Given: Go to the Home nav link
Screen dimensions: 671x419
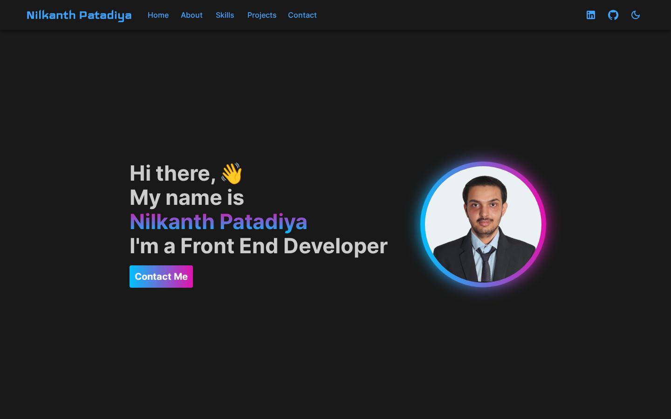Looking at the screenshot, I should [x=158, y=15].
